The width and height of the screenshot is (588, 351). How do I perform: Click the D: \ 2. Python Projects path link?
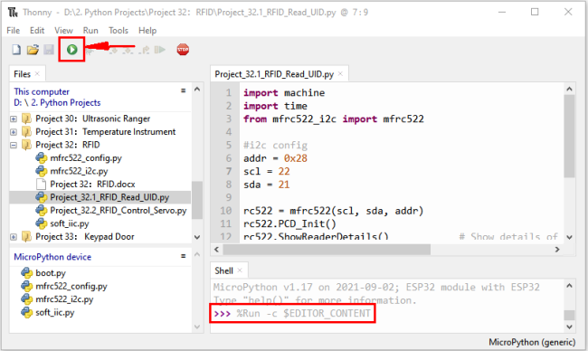coord(57,102)
